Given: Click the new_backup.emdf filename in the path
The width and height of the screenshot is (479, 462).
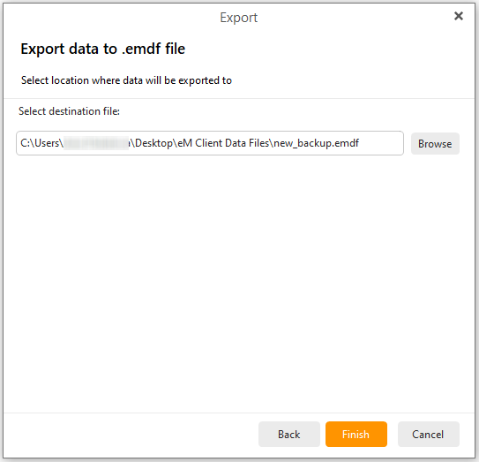Looking at the screenshot, I should point(316,143).
